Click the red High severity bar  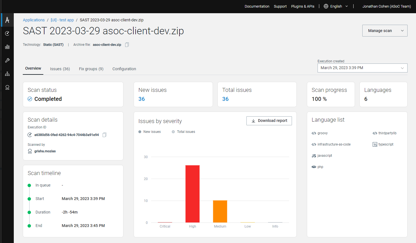[192, 194]
